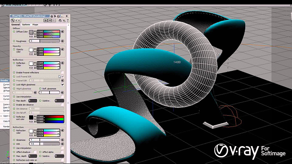
Task: Click the connection icon beside Reflection Color
Action: [x=63, y=63]
